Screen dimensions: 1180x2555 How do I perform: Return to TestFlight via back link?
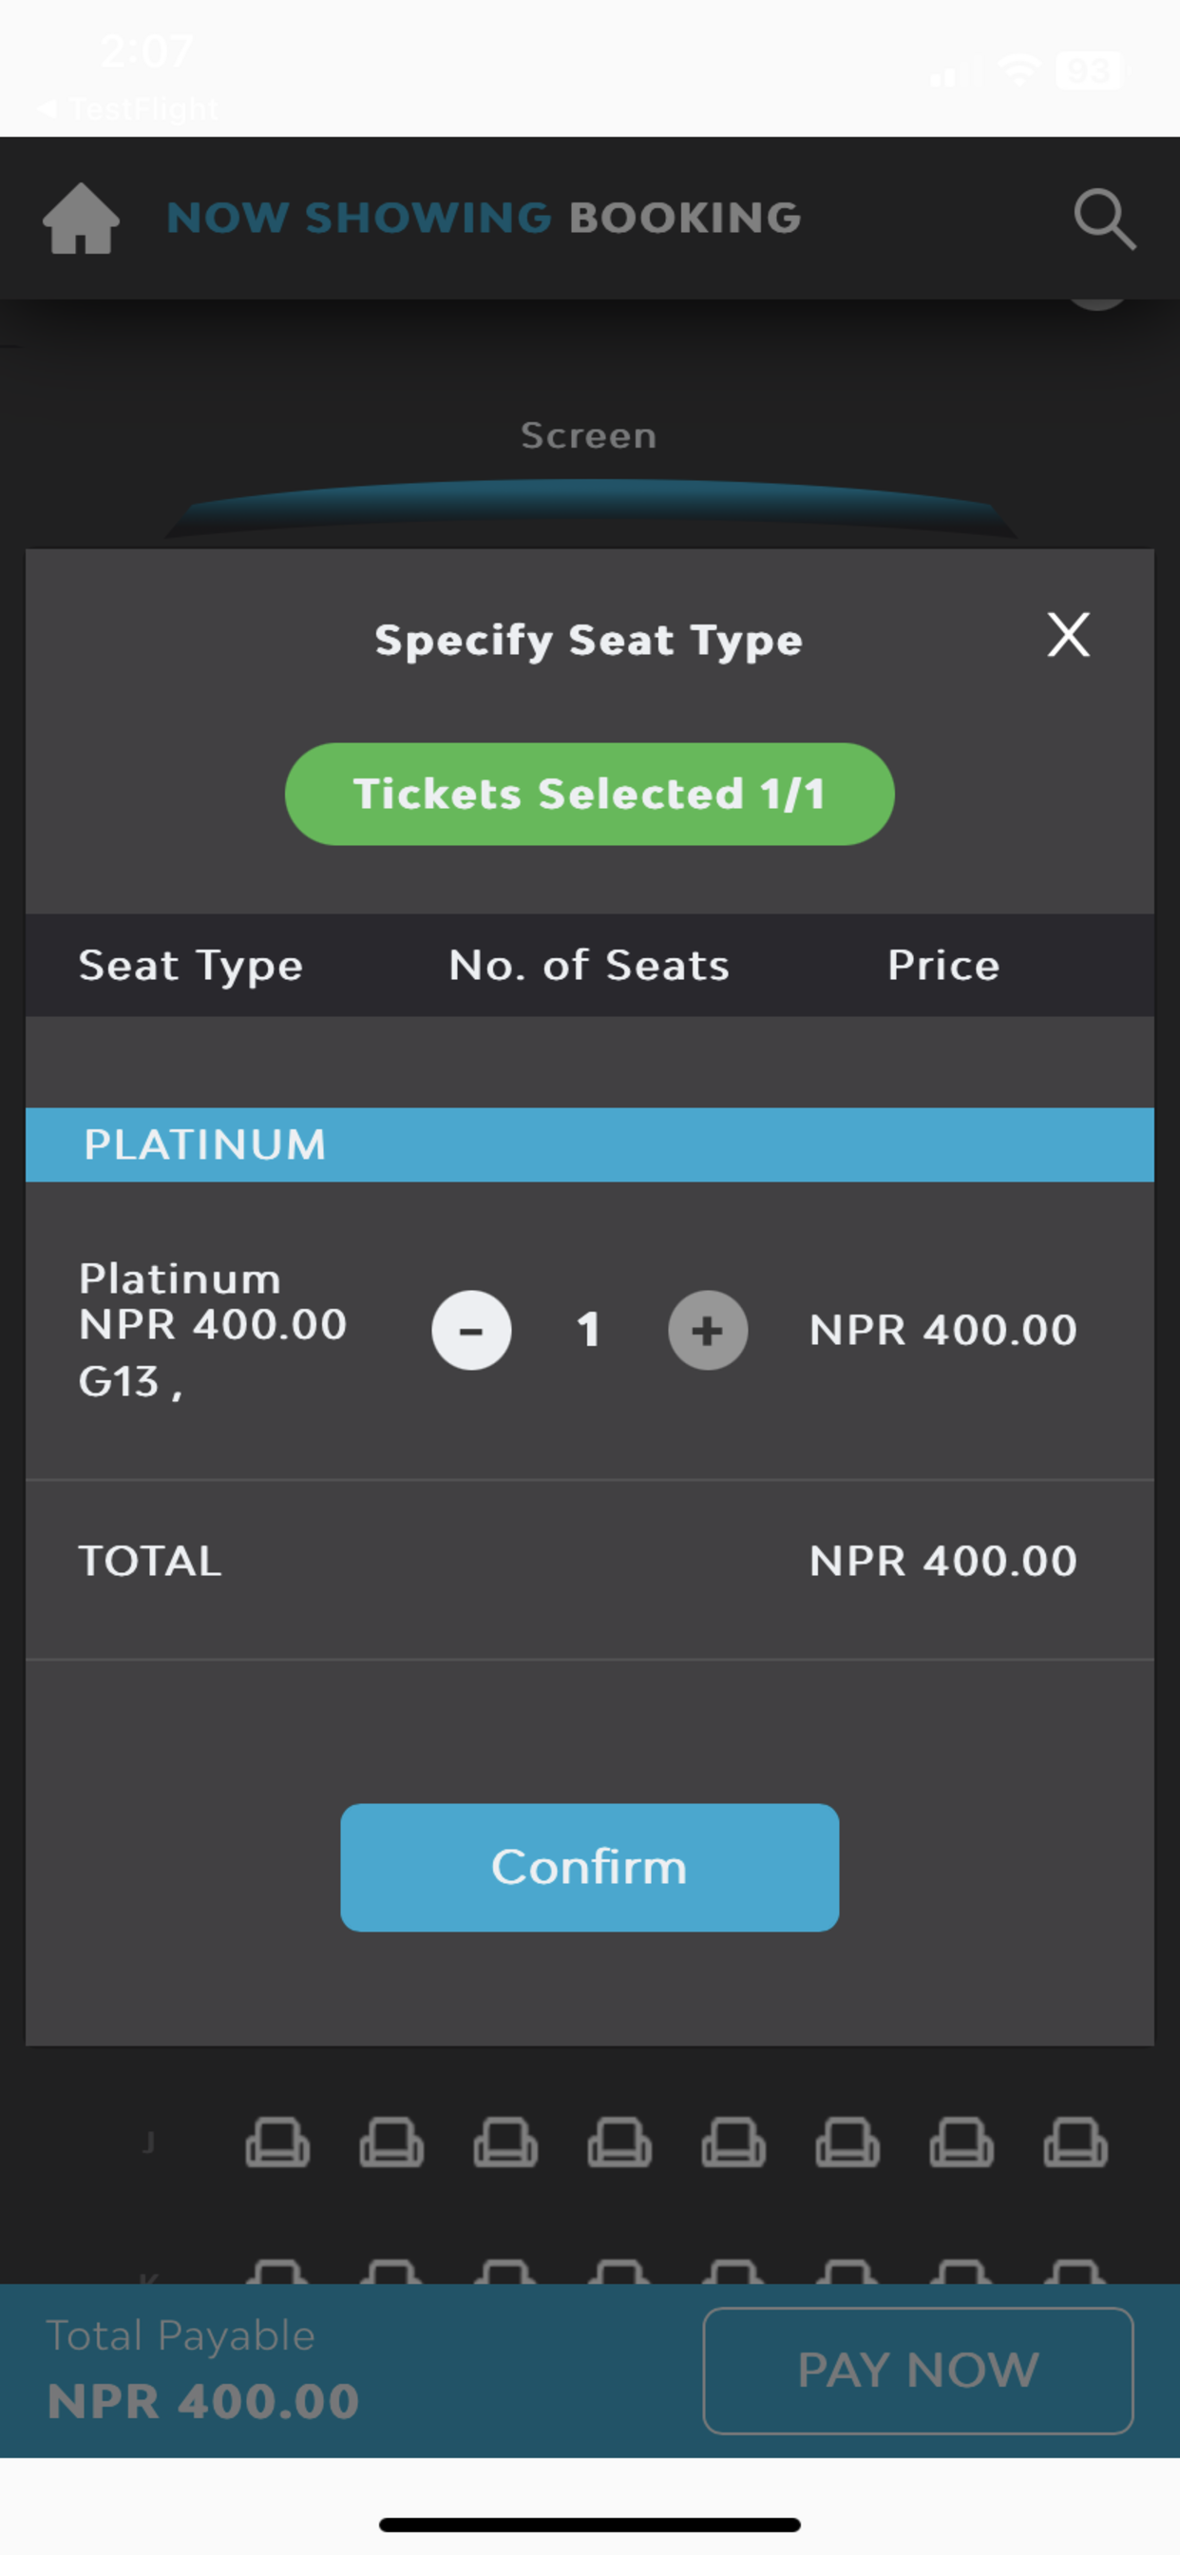click(x=127, y=108)
